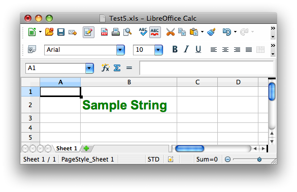Image resolution: width=297 pixels, height=192 pixels.
Task: Select the Sheet 1 tab
Action: click(67, 148)
